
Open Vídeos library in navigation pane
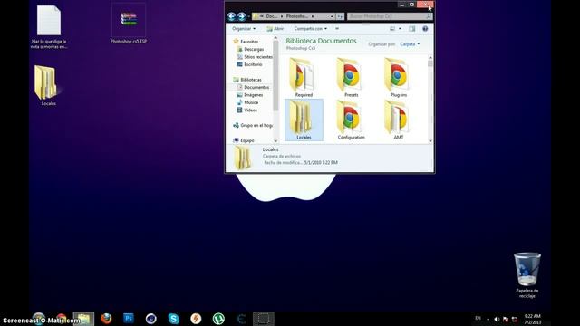[x=250, y=110]
